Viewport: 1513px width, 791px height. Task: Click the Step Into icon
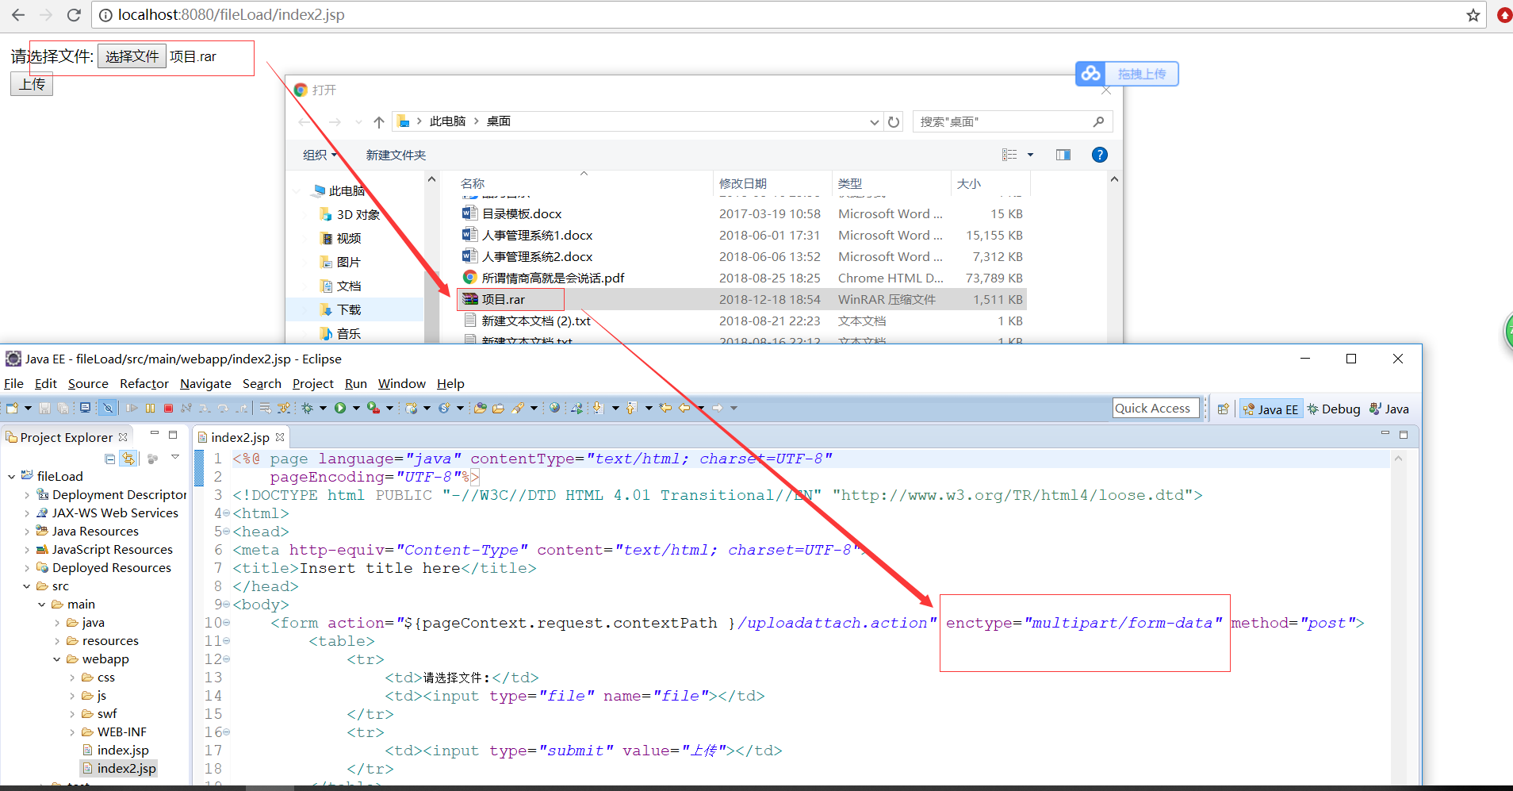coord(205,408)
